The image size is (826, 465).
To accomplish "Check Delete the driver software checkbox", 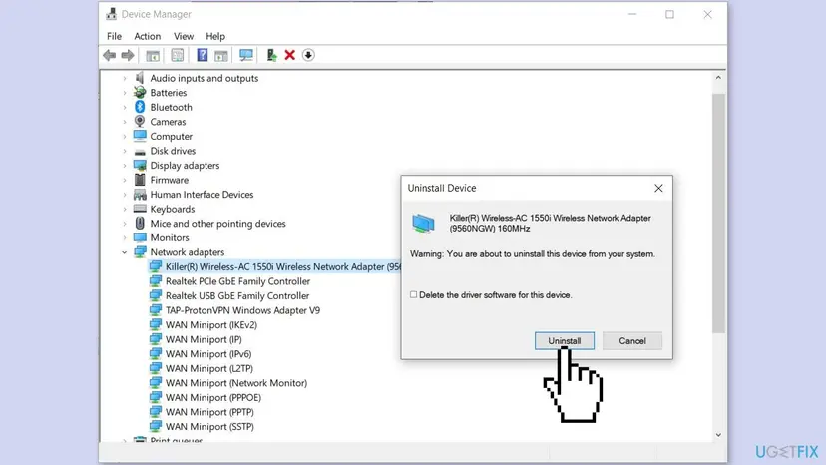I will point(414,294).
